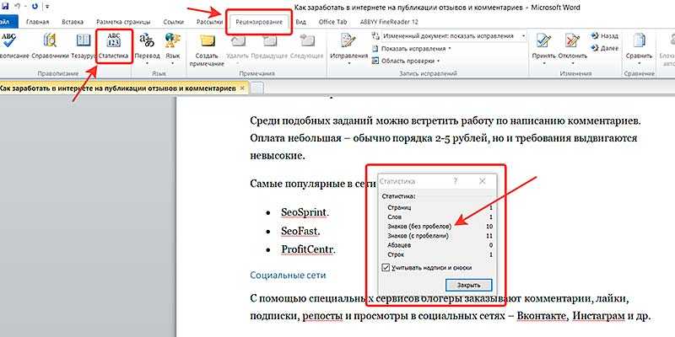Viewport: 675px width, 337px height.
Task: Switch to the Вставка tab
Action: [x=73, y=22]
